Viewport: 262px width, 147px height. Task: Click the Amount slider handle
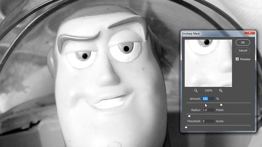(x=221, y=105)
